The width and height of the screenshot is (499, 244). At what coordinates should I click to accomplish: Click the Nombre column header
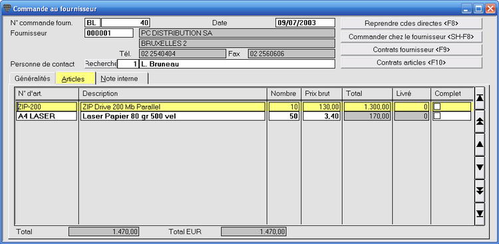pos(284,94)
